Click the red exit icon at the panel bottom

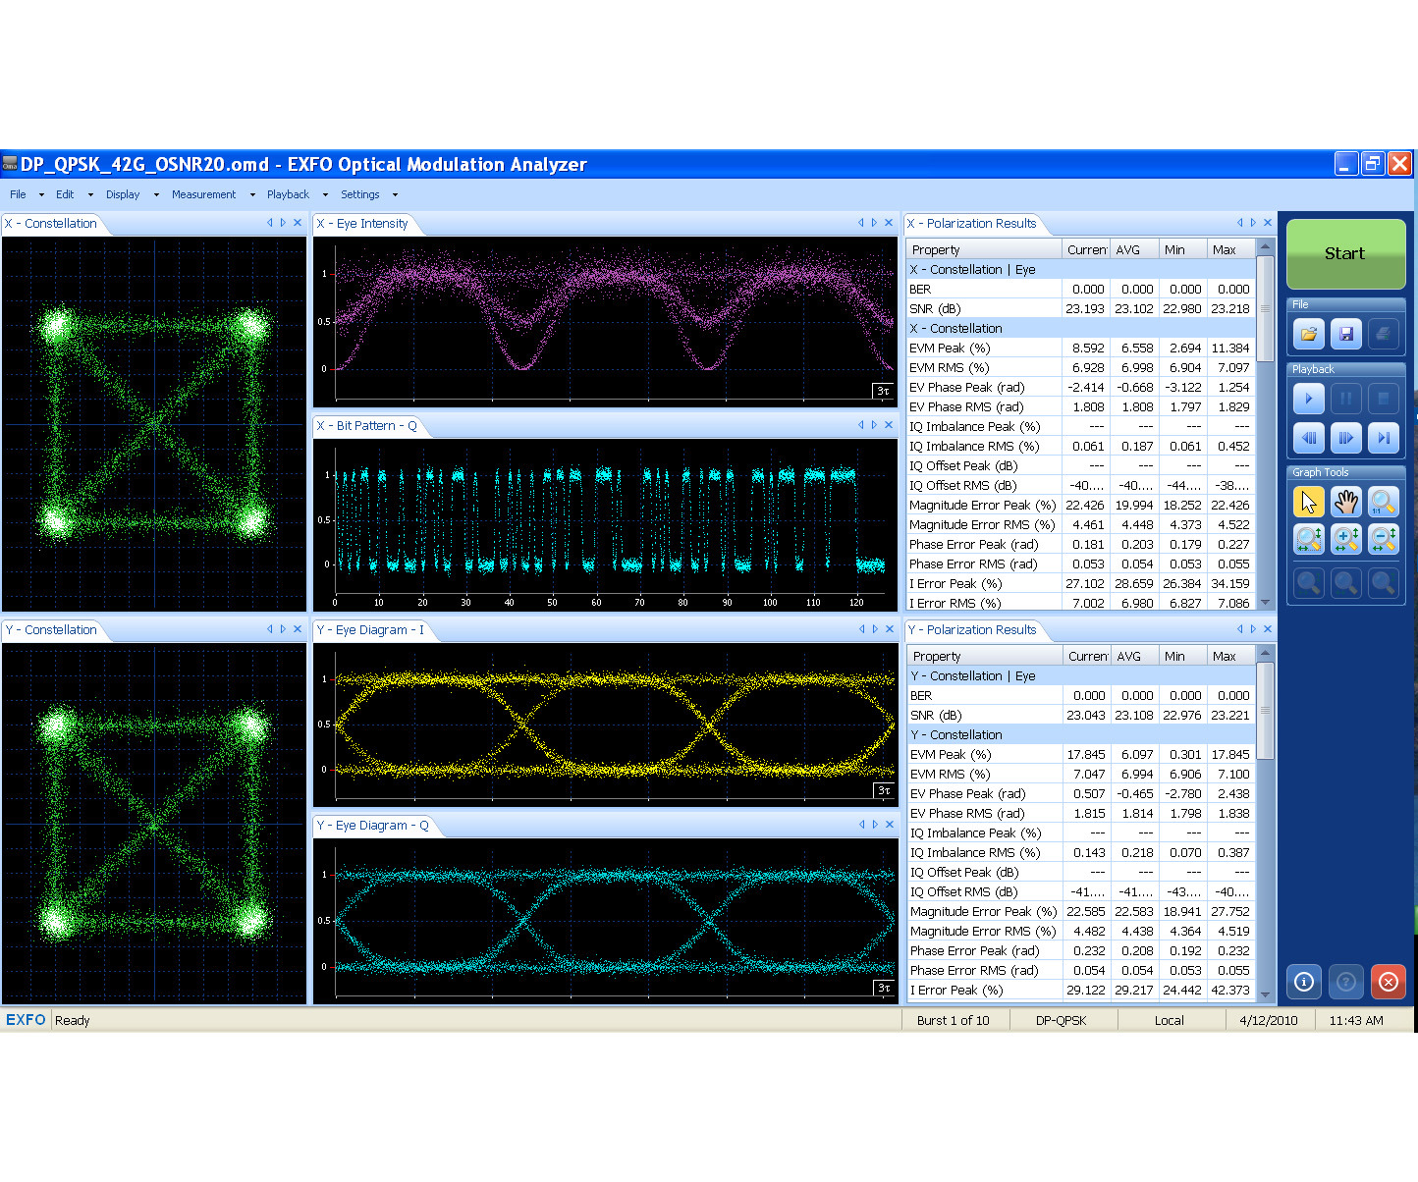(x=1389, y=981)
